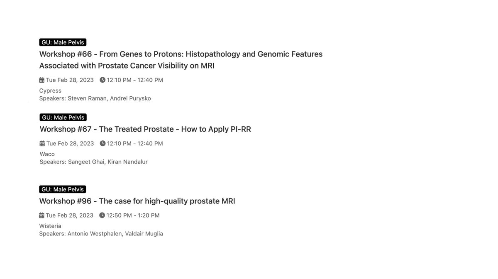Select GU: Male Pelvis tag above Workshop #96

click(x=63, y=189)
